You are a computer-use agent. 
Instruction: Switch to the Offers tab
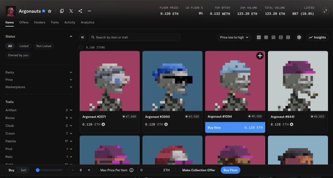point(24,22)
